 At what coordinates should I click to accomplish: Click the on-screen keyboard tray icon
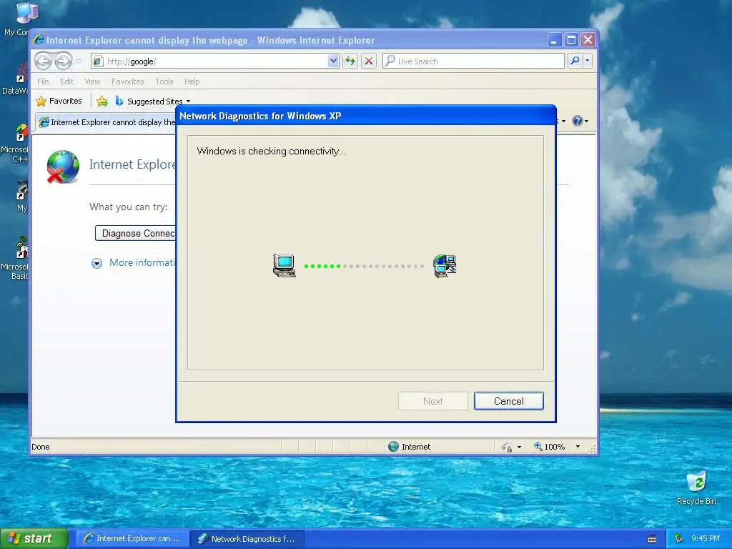point(652,539)
